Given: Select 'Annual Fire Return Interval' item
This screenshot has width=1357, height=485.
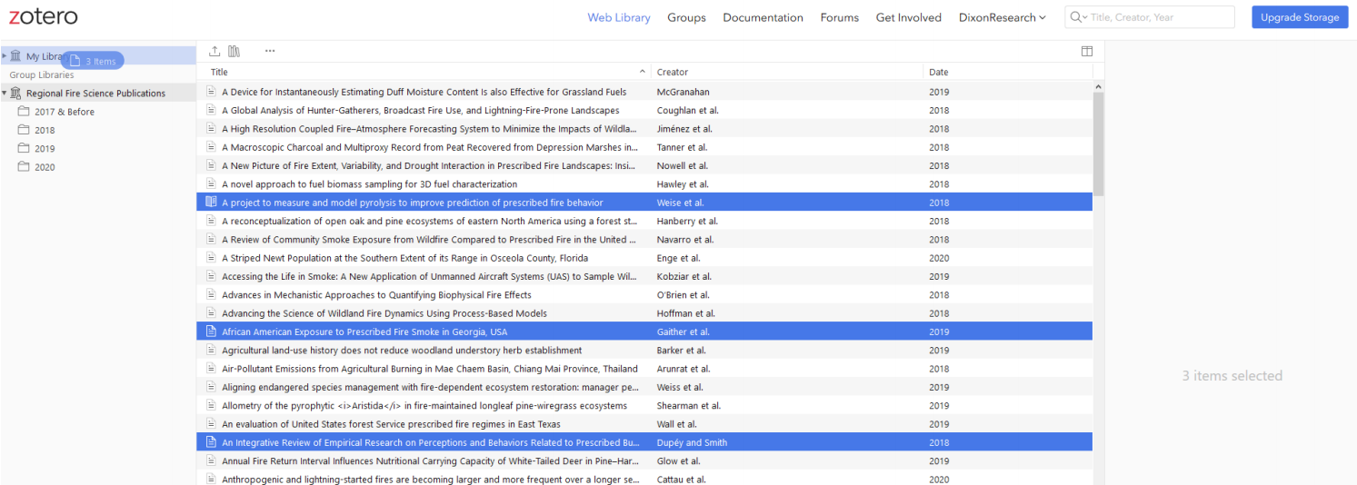Looking at the screenshot, I should [644, 461].
